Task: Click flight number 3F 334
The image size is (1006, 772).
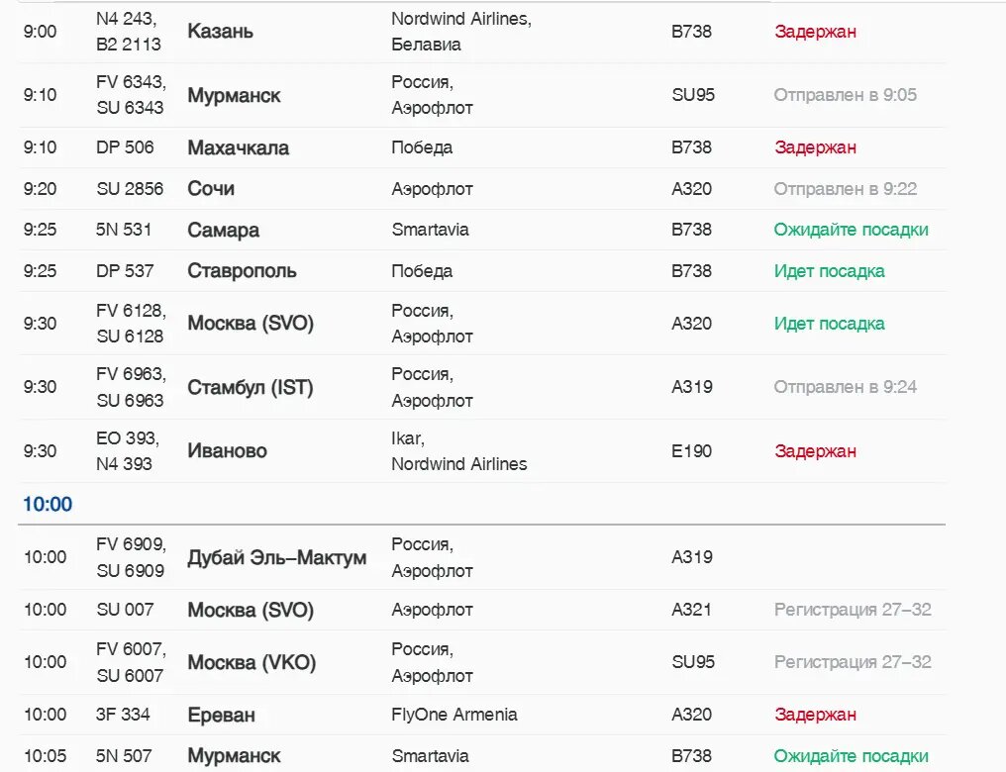Action: [x=123, y=715]
